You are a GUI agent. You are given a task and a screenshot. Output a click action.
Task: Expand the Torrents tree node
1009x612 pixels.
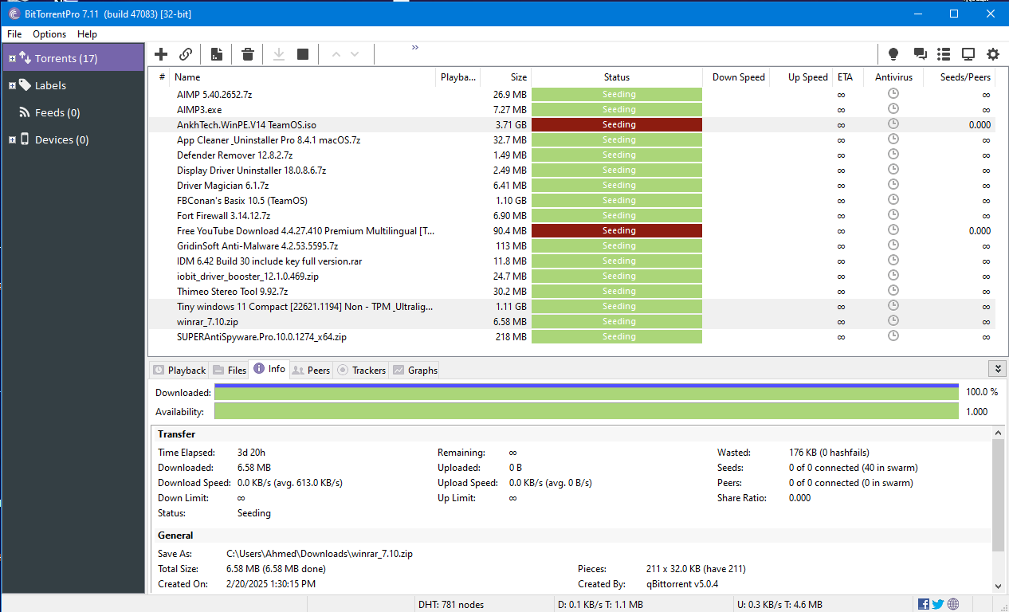12,58
